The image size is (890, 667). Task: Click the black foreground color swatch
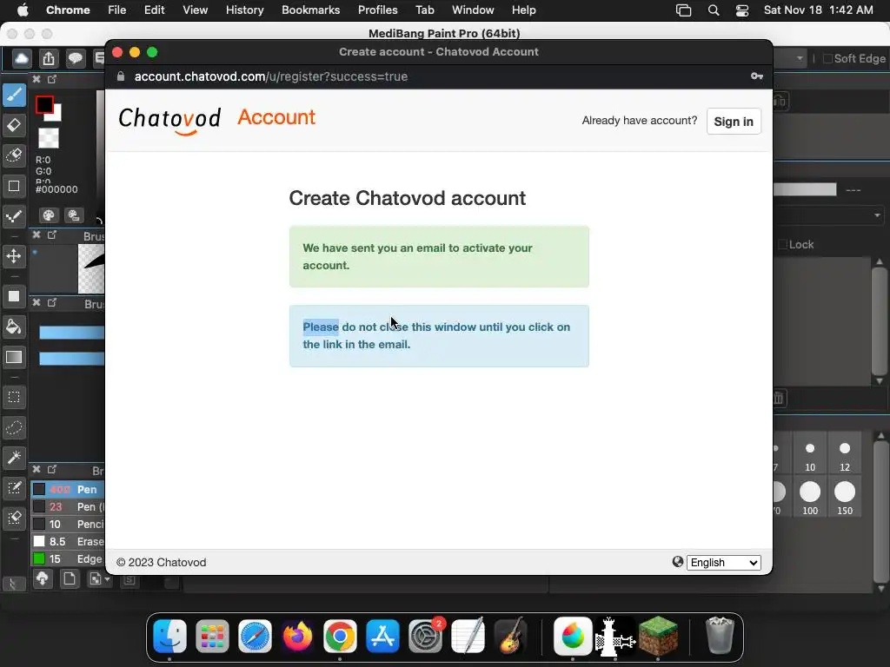(x=44, y=104)
